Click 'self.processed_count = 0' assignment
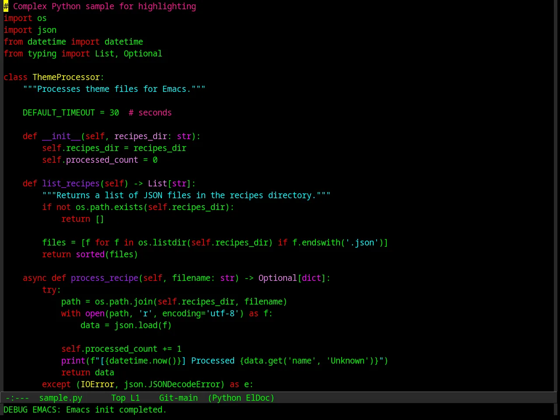 click(x=100, y=160)
